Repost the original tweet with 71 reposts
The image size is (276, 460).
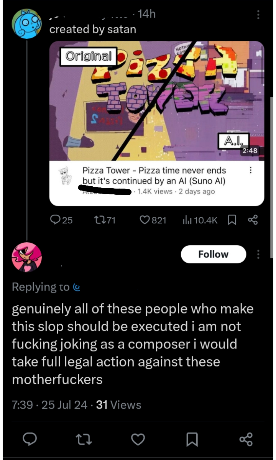(105, 220)
